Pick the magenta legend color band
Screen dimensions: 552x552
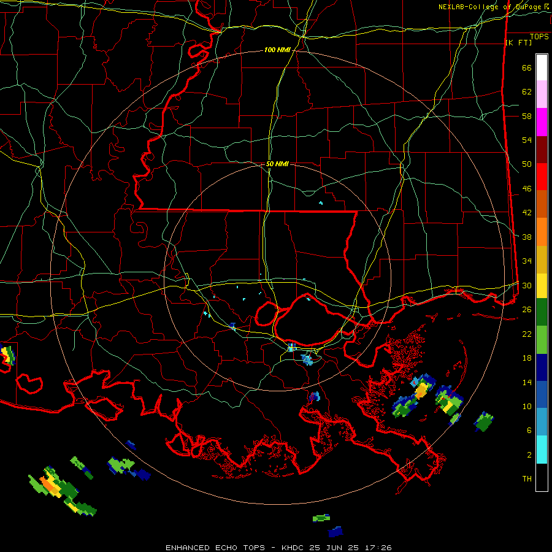[542, 122]
